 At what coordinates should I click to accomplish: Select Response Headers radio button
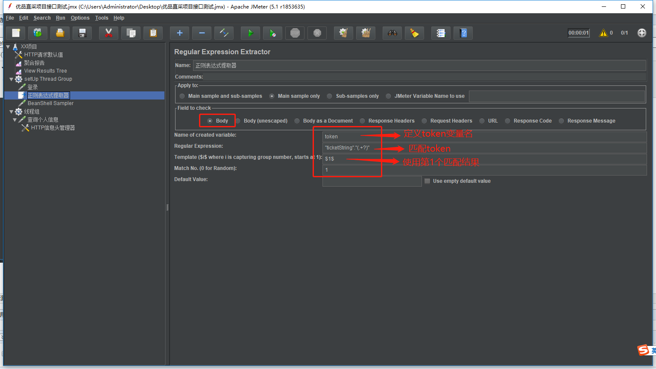click(363, 121)
